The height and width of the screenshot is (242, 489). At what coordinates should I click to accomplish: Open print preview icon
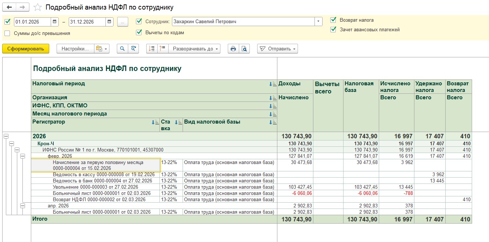click(x=244, y=49)
